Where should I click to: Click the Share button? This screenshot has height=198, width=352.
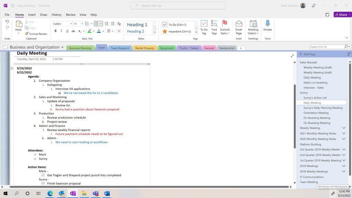342,15
